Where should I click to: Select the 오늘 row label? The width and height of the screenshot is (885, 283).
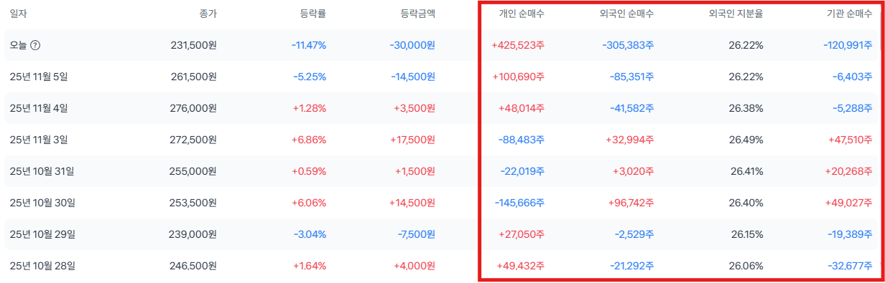coord(18,45)
